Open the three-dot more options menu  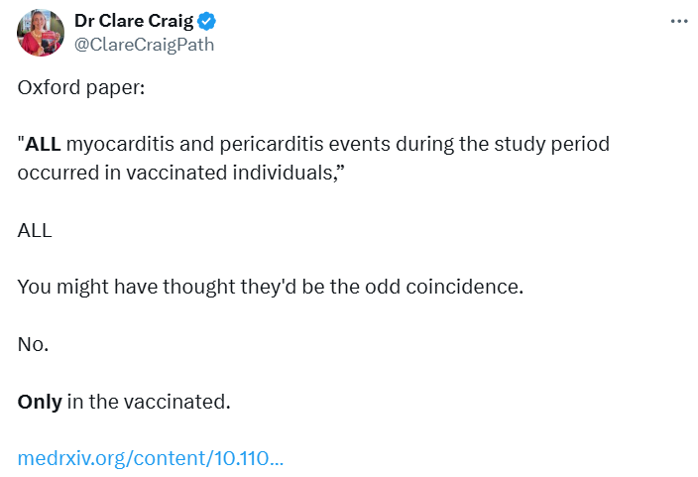coord(679,21)
